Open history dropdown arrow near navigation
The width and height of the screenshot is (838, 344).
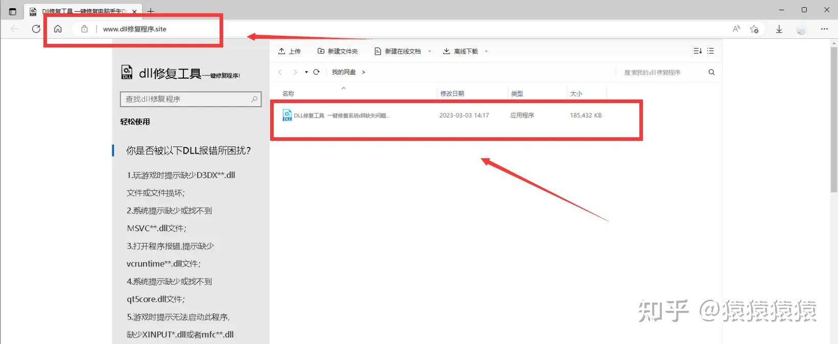click(x=306, y=72)
